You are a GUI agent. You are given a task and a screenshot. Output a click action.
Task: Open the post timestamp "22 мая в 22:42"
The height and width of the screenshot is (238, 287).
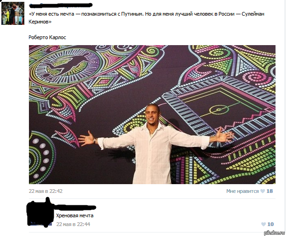click(45, 191)
